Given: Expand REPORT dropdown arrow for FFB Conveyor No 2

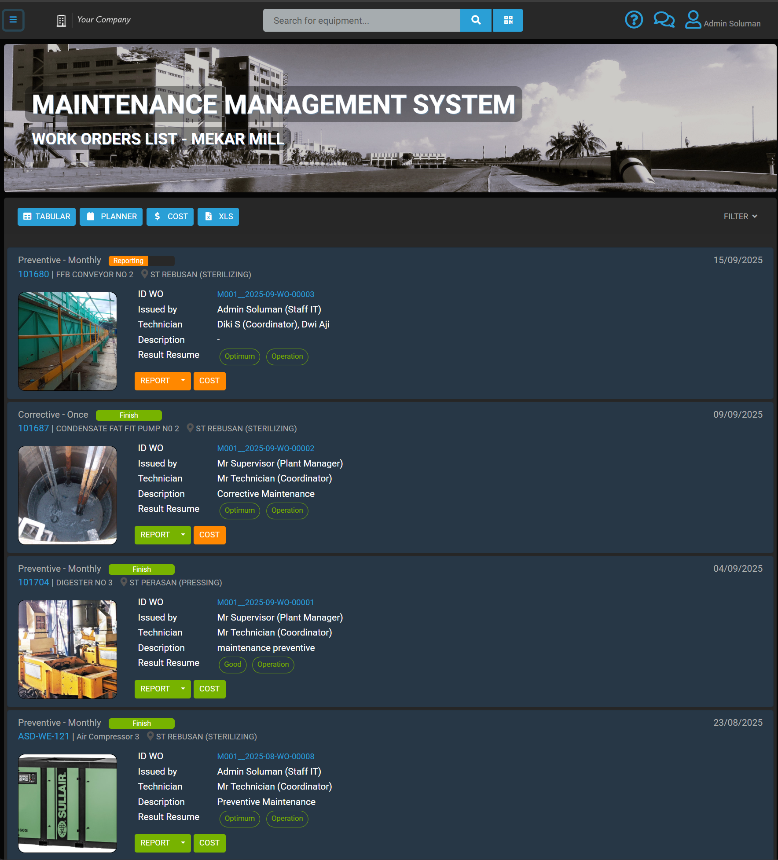Looking at the screenshot, I should click(183, 381).
